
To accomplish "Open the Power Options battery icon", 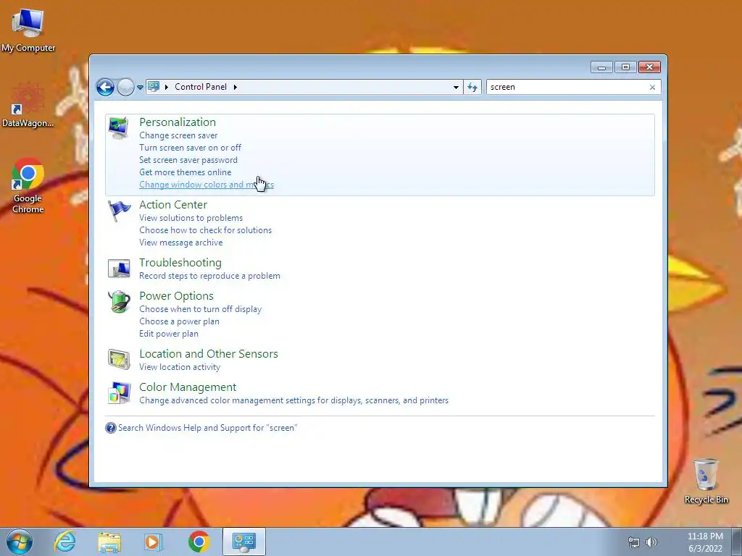I will [x=119, y=302].
